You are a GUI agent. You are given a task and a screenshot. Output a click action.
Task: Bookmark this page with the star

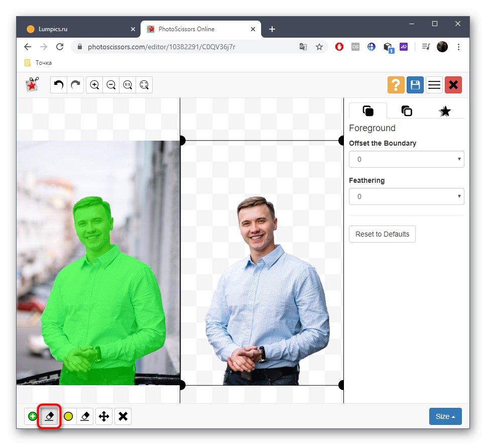pos(319,47)
